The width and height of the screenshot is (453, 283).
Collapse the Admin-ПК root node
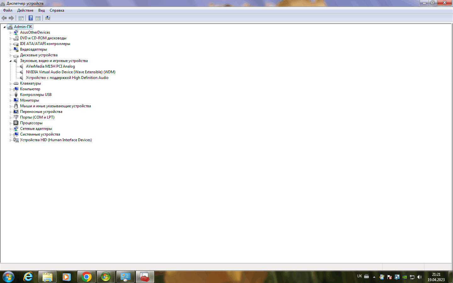click(x=4, y=27)
